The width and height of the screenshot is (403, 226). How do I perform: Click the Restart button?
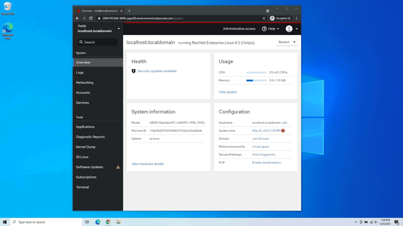pos(284,42)
